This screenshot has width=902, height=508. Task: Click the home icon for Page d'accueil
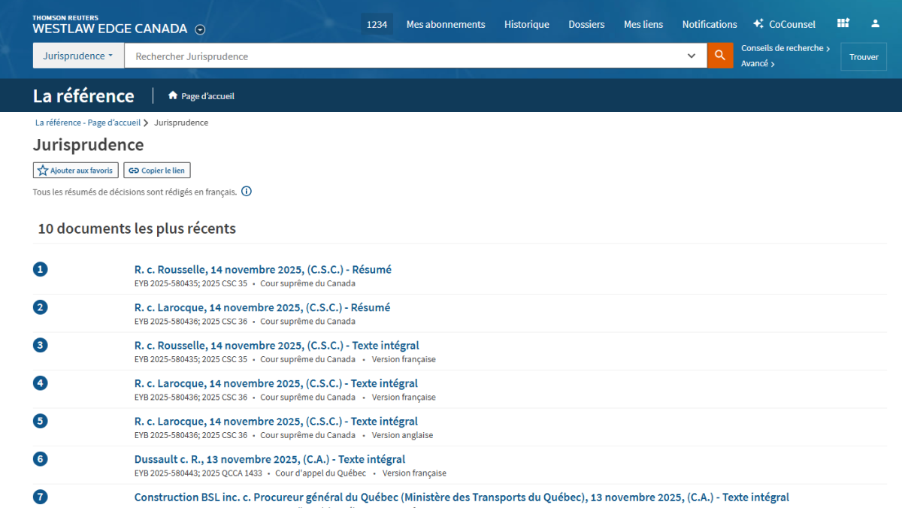tap(173, 96)
